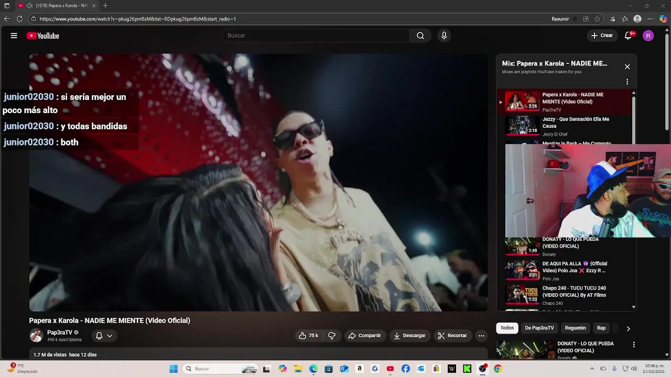
Task: Click the Recortar clip button
Action: tap(452, 336)
